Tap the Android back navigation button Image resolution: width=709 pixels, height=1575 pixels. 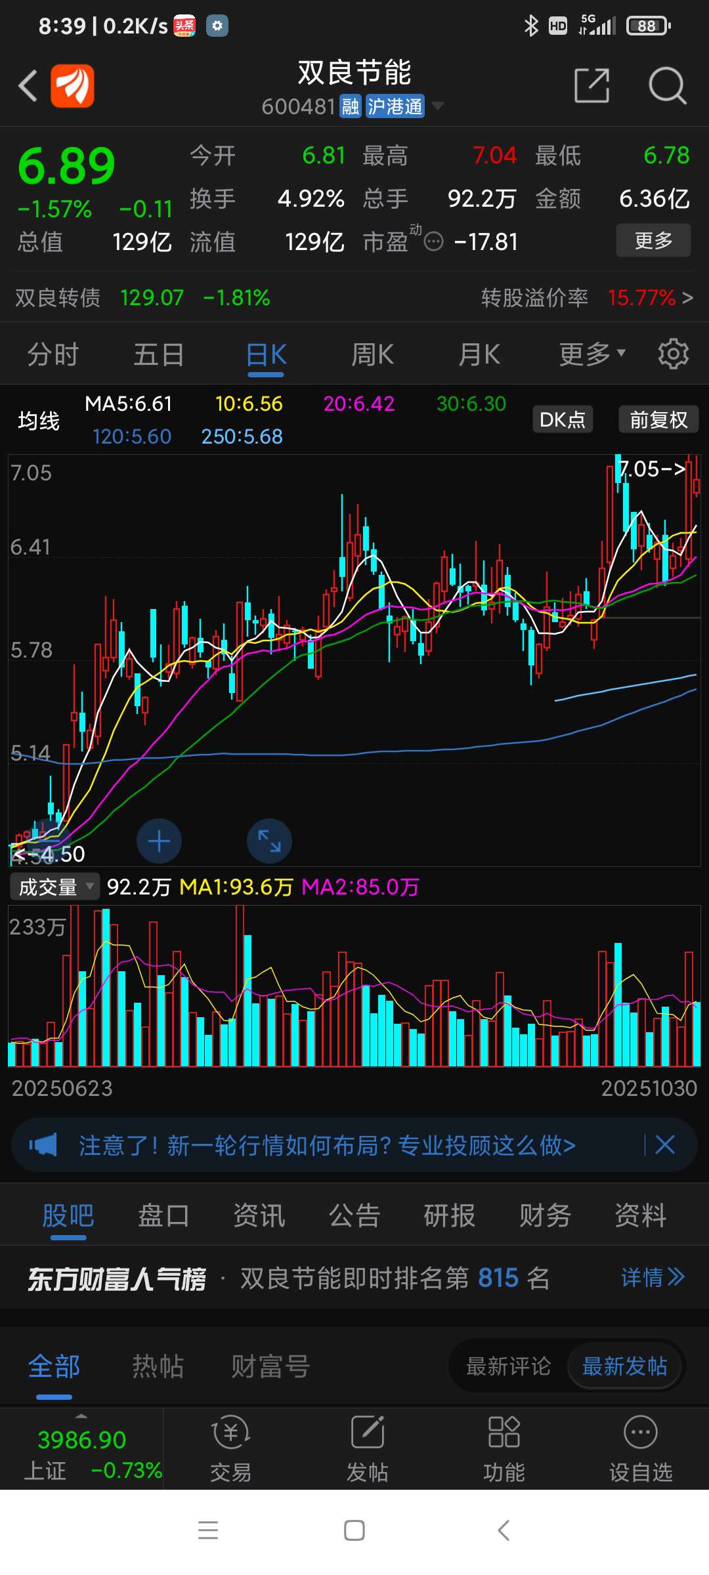coord(504,1530)
